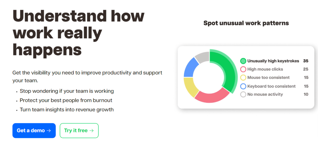Select the gray donut chart segment
Viewport: 318px width, 144px height.
203,56
